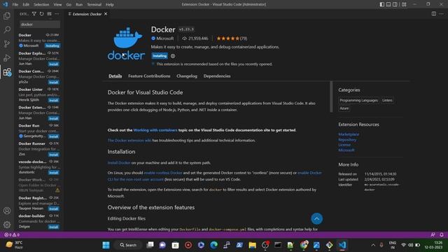Screen dimensions: 448x252
Task: Open editor more actions ellipsis
Action: pos(442,14)
